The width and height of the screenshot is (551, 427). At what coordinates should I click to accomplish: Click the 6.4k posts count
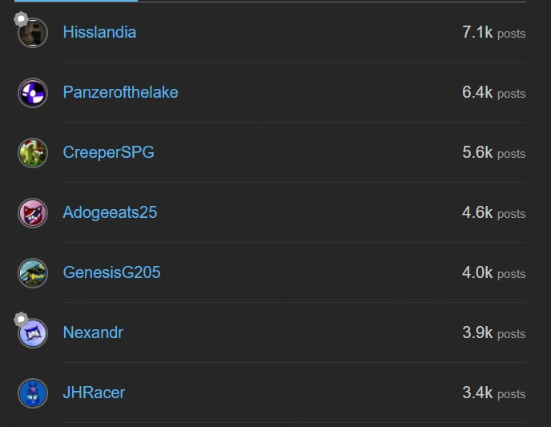tap(493, 93)
